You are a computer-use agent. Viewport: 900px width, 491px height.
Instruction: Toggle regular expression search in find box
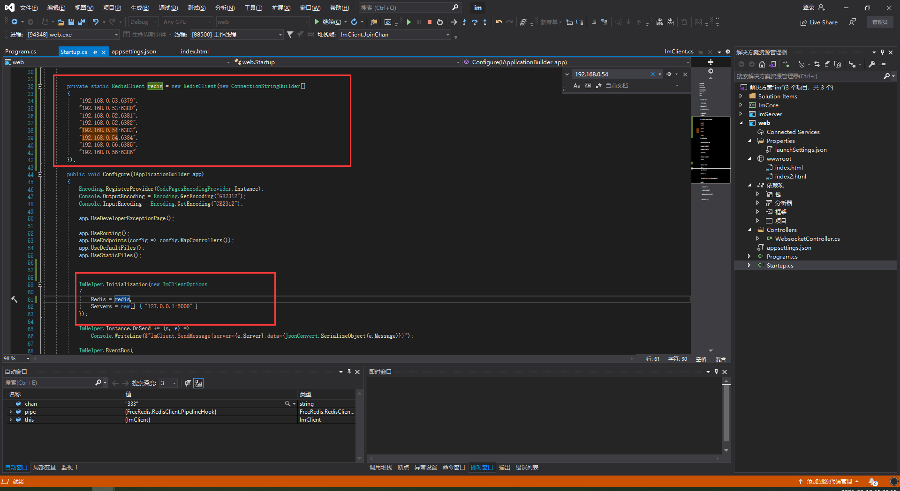[x=598, y=86]
